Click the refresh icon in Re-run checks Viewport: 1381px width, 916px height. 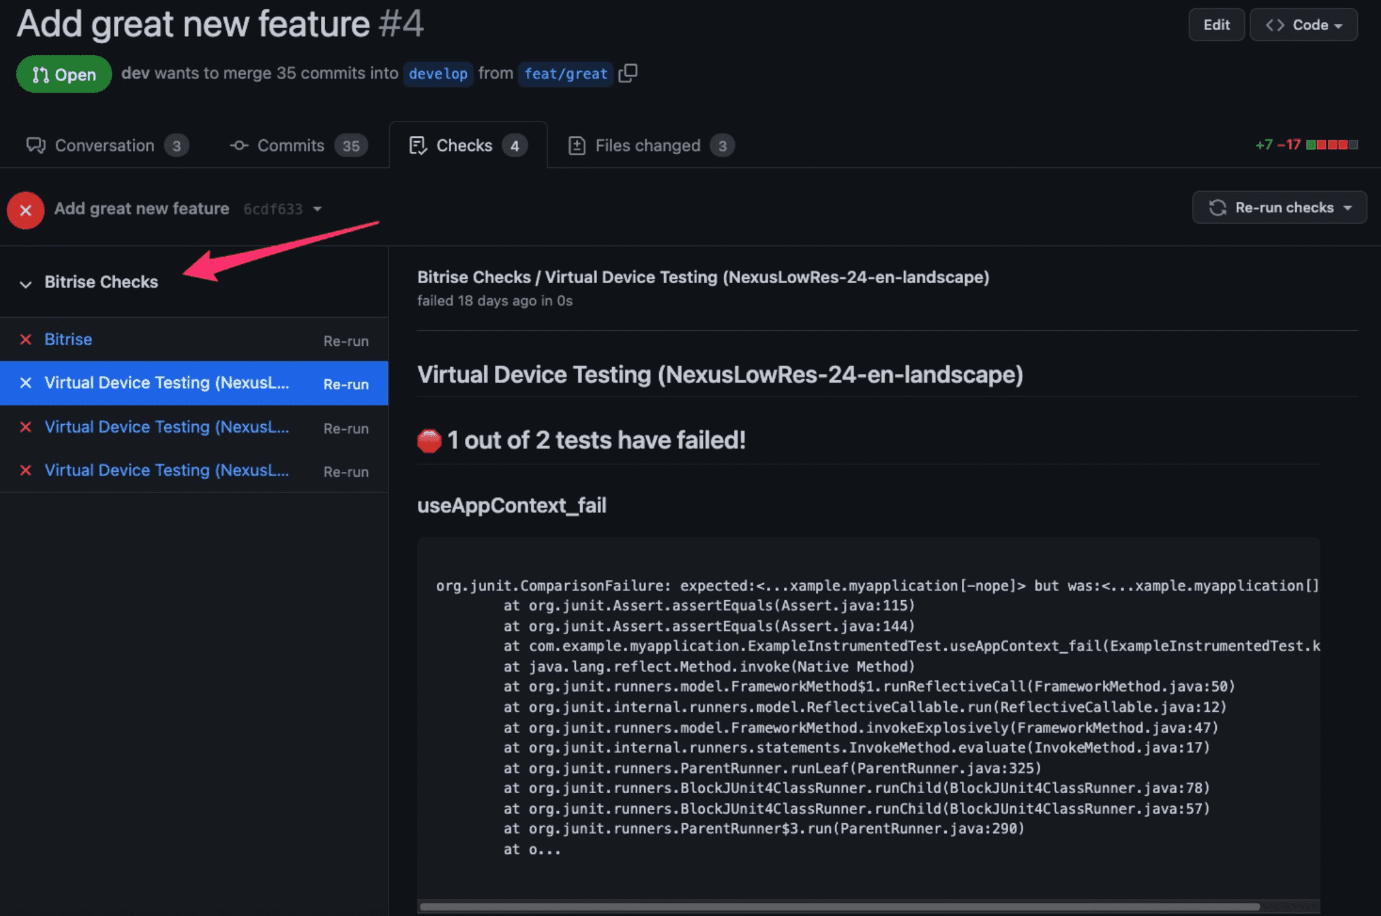(x=1217, y=207)
